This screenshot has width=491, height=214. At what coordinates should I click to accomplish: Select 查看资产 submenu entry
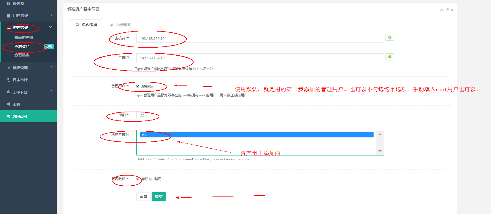22,46
